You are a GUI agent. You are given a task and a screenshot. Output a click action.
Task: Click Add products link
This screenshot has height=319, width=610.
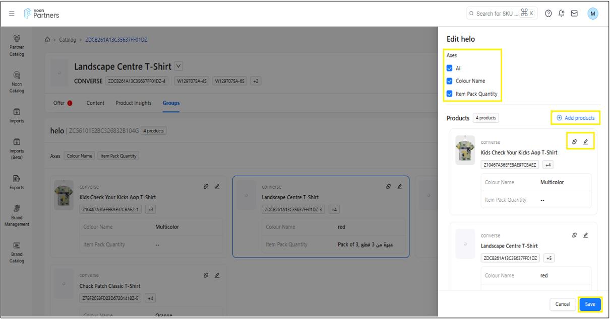(575, 118)
